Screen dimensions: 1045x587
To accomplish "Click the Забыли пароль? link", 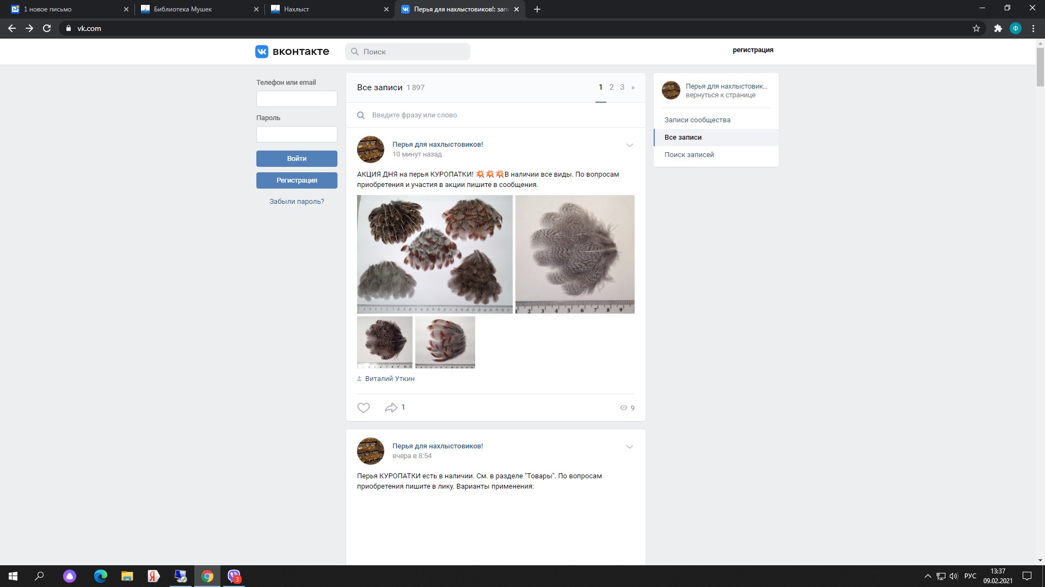I will (297, 202).
